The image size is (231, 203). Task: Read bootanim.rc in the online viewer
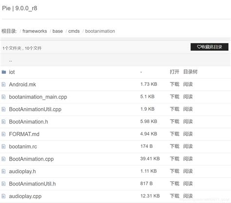188,146
